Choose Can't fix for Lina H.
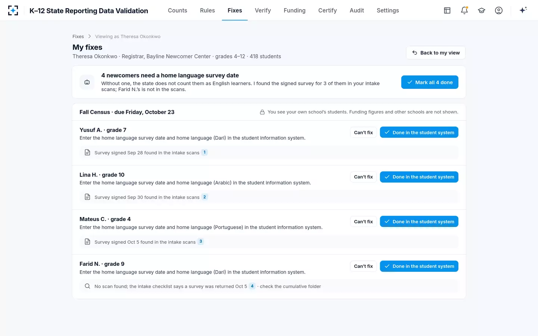The height and width of the screenshot is (336, 538). pyautogui.click(x=363, y=177)
